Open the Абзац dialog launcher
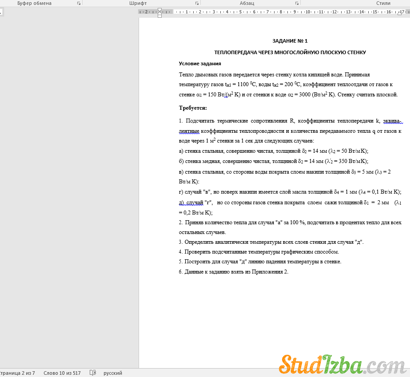The width and height of the screenshot is (410, 377). (297, 4)
